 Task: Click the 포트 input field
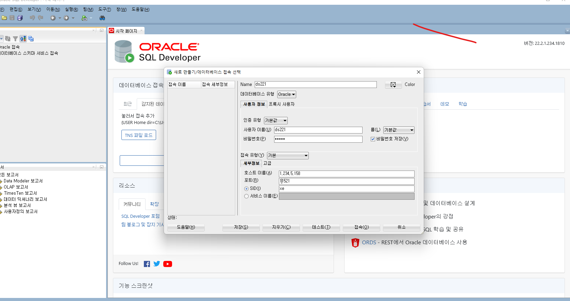347,181
